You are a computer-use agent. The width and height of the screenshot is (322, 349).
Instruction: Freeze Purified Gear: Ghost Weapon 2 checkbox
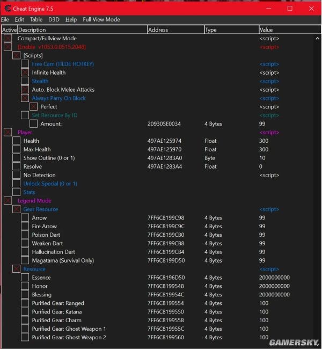25,337
